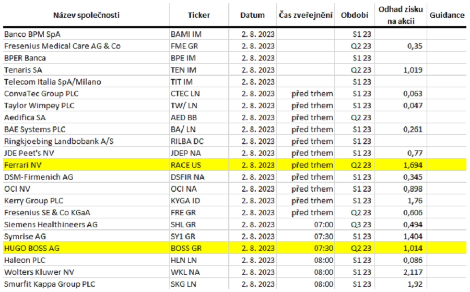Click ticker 'WKL NA'
The height and width of the screenshot is (292, 470).
[185, 272]
